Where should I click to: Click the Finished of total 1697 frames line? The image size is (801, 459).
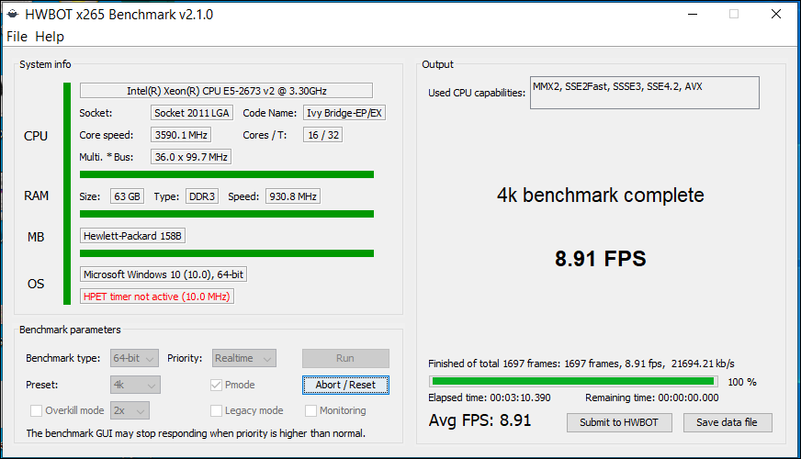(581, 364)
